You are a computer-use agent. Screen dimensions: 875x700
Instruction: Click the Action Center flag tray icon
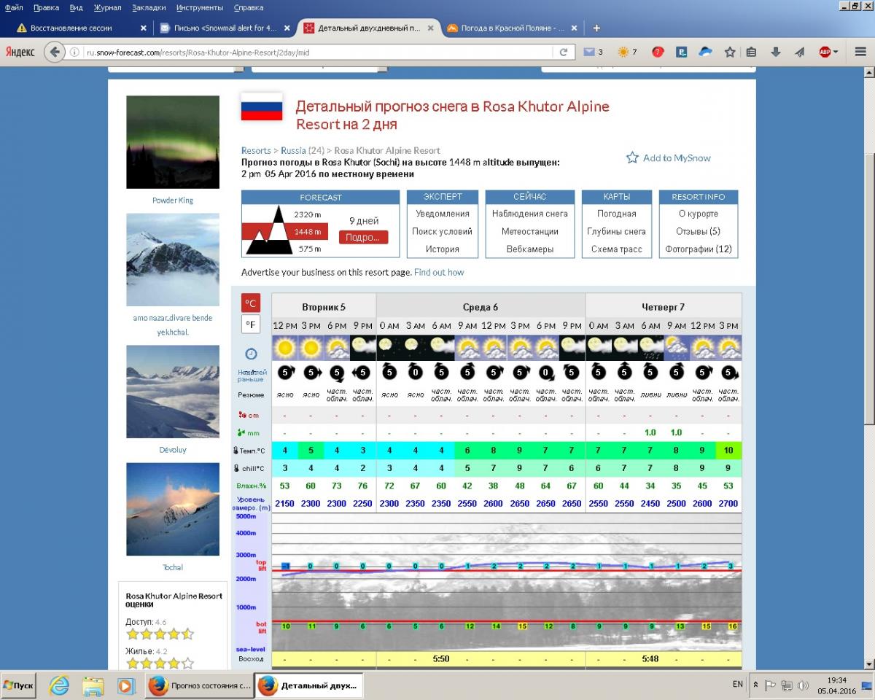771,685
